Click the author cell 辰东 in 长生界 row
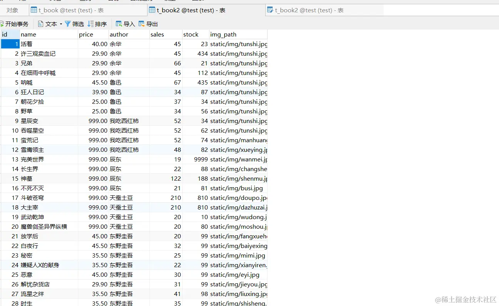The height and width of the screenshot is (306, 499). [129, 169]
